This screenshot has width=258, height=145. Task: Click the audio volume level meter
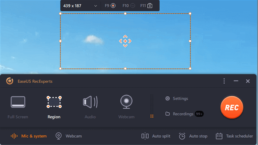click(152, 106)
